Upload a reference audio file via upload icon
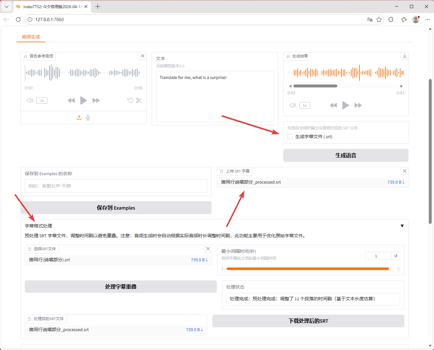 (x=79, y=117)
